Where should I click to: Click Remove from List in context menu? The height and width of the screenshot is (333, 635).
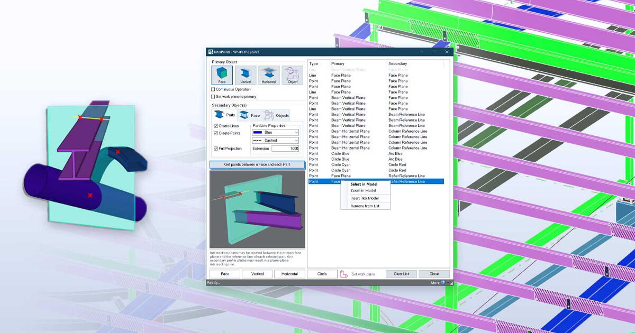tap(365, 207)
